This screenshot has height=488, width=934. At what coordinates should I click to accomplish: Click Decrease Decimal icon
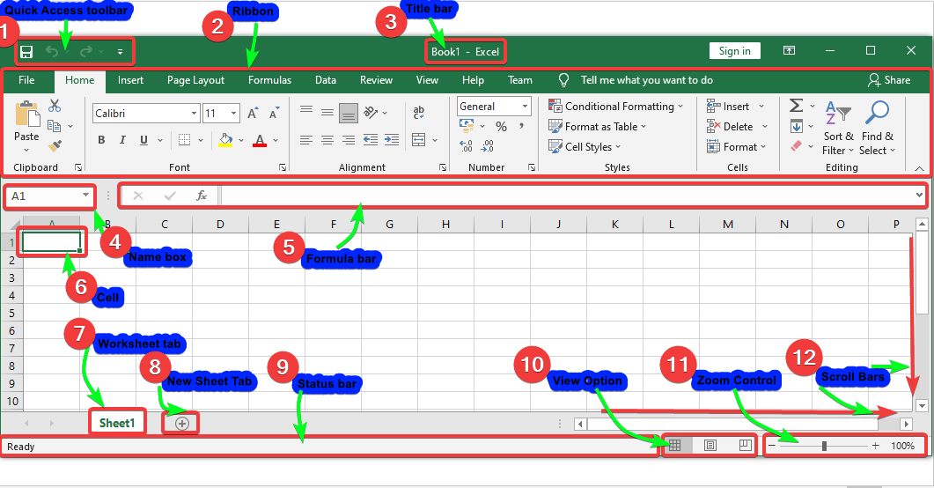(488, 146)
